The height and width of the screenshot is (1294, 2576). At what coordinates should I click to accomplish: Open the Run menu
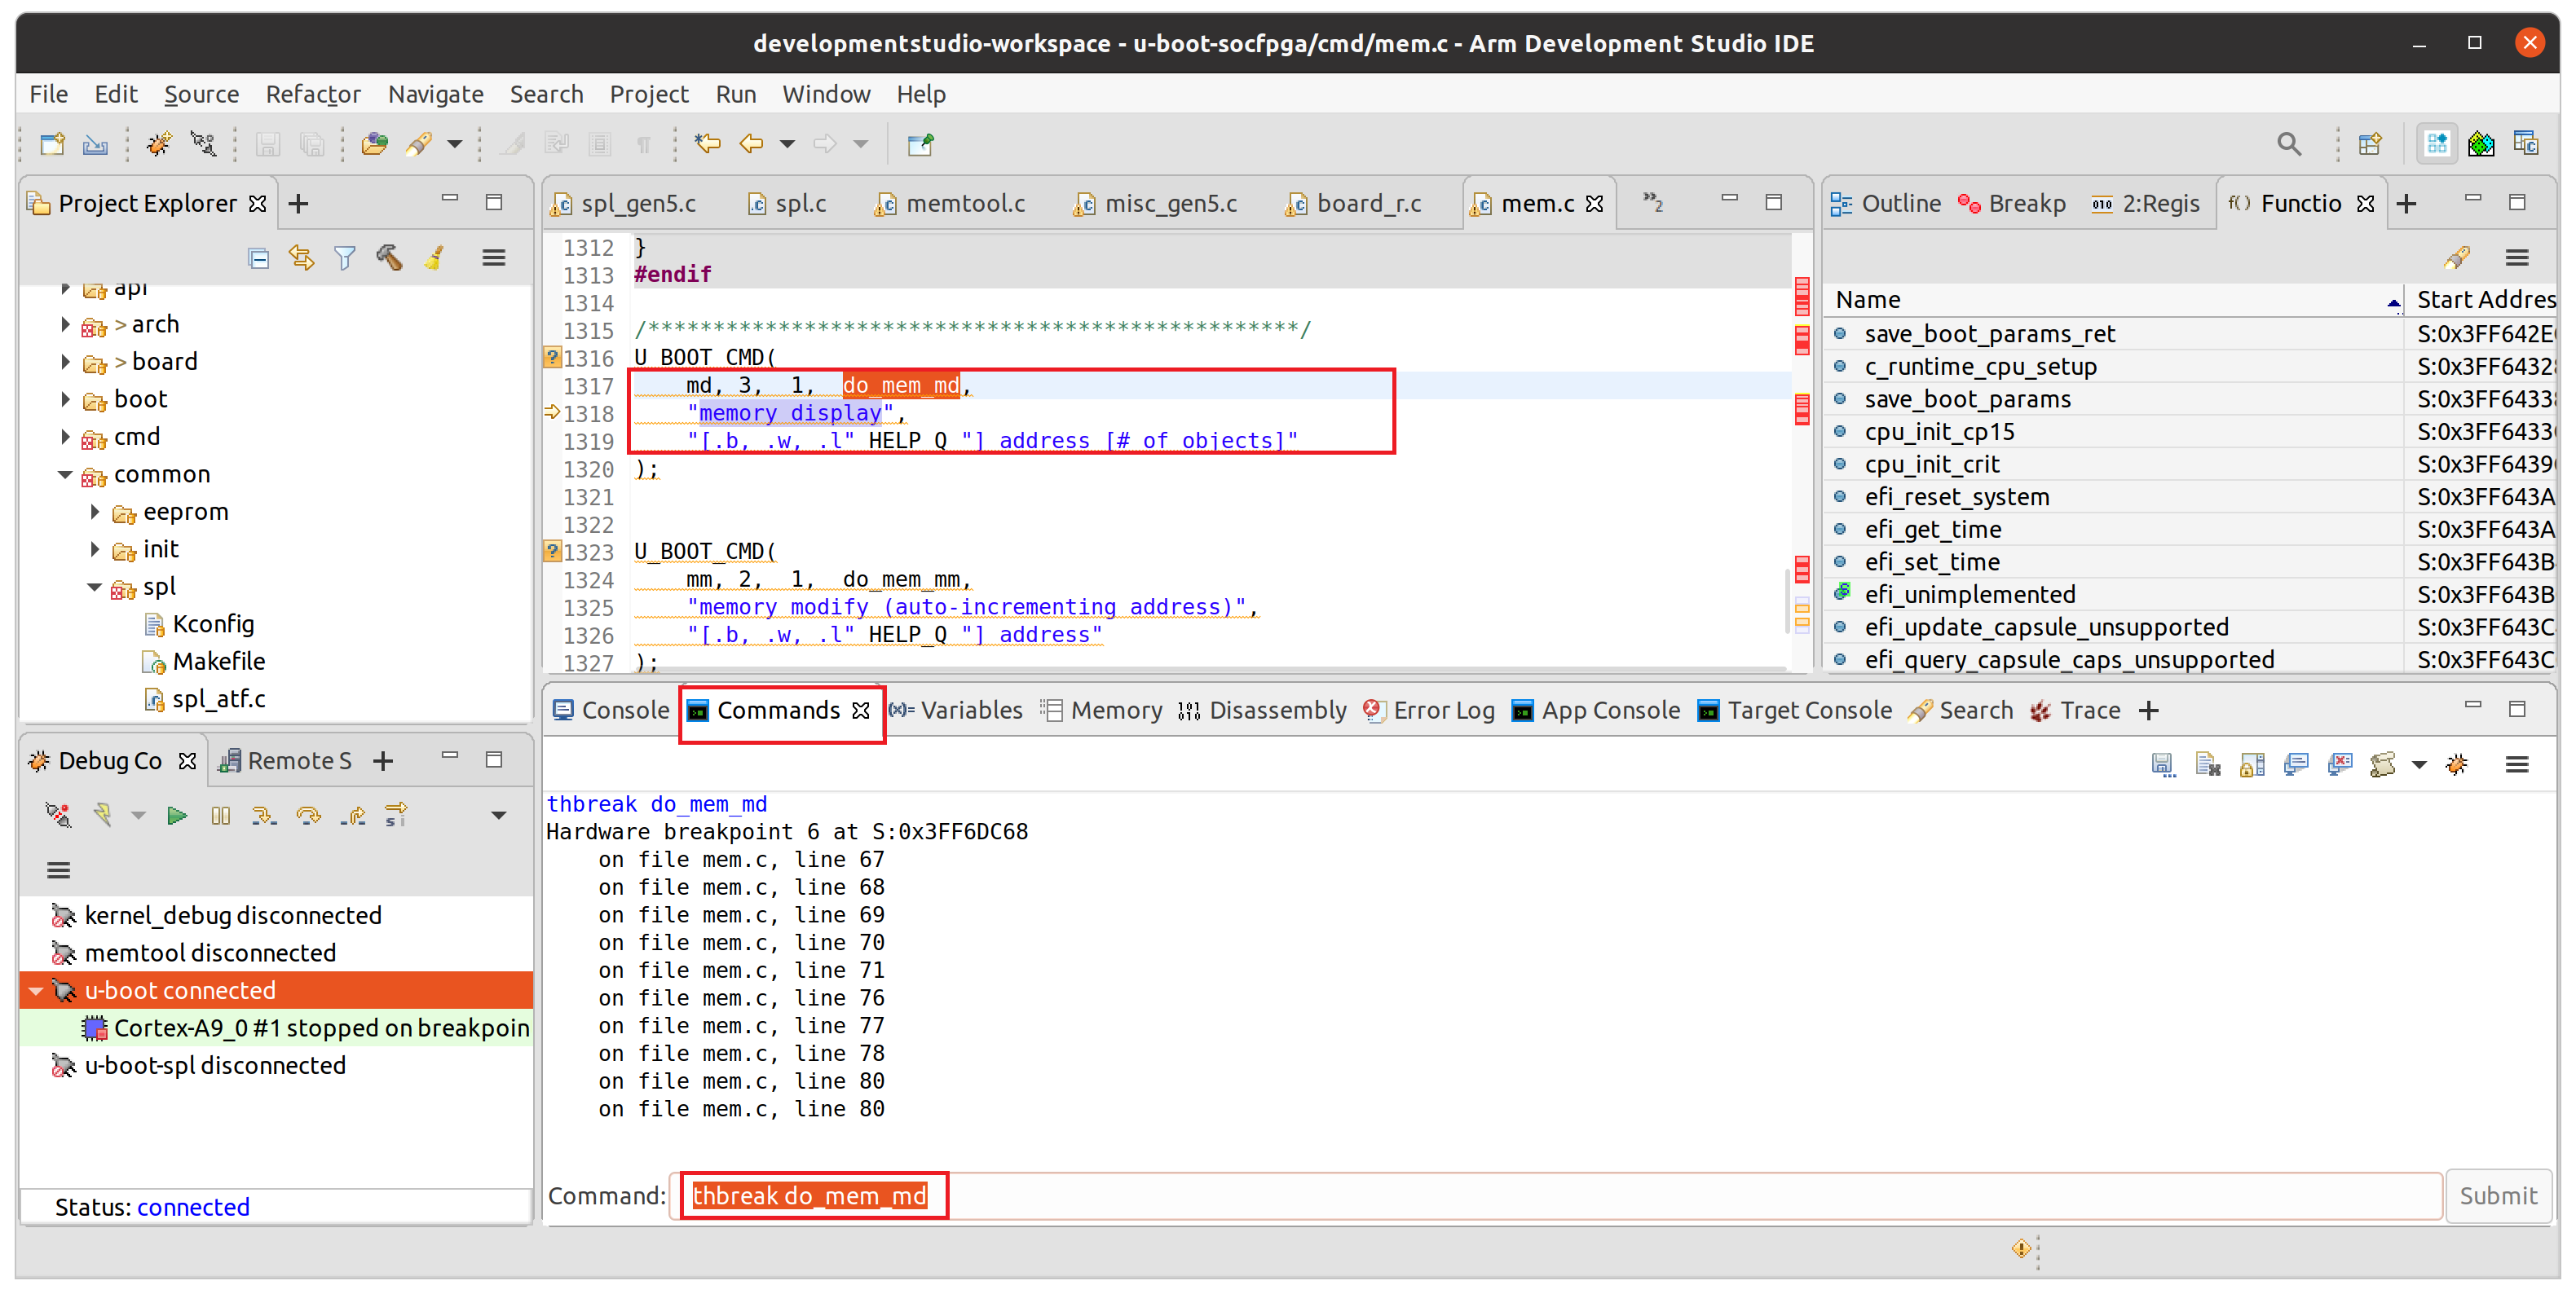pos(735,94)
